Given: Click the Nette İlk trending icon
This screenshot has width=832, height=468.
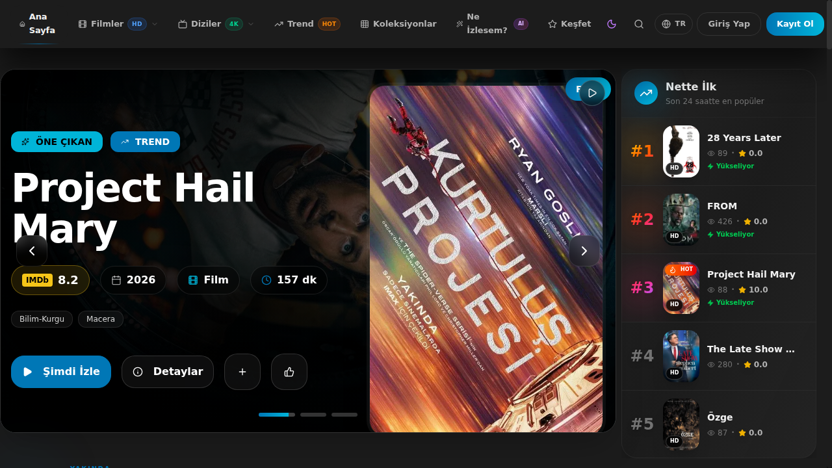Looking at the screenshot, I should 646,93.
